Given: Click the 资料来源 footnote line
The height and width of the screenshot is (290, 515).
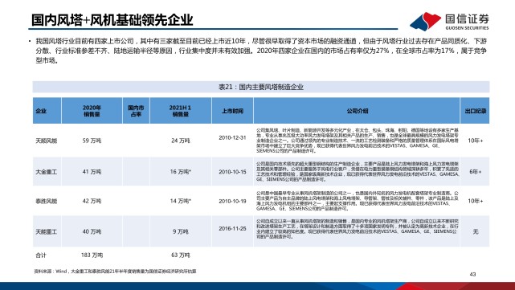Looking at the screenshot, I should click(115, 272).
